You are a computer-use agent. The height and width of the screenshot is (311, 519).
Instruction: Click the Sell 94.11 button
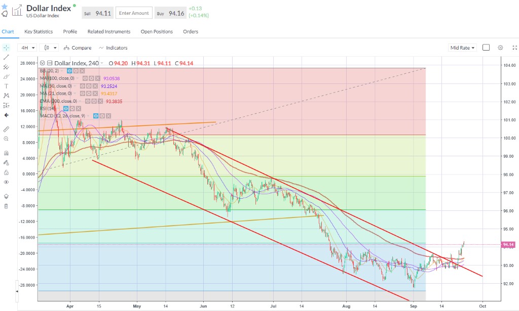98,13
